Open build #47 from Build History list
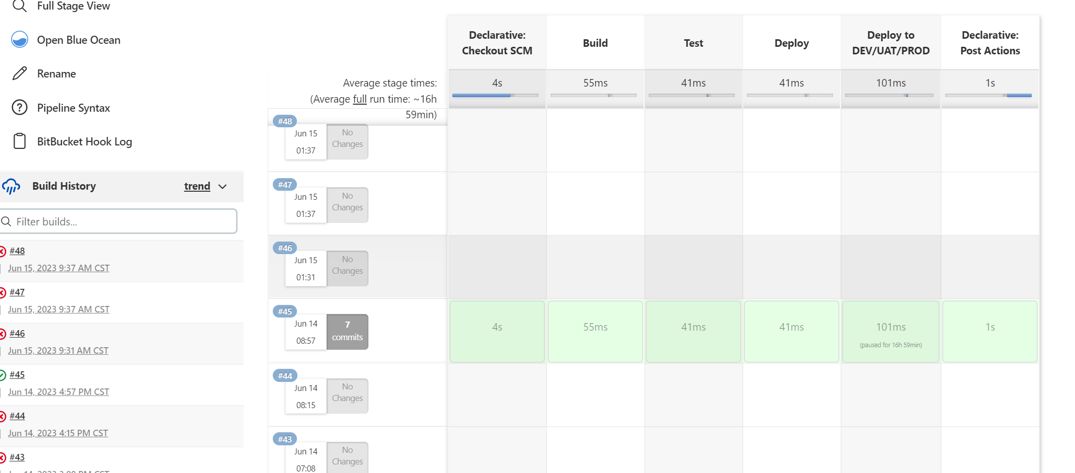1075x473 pixels. click(17, 292)
